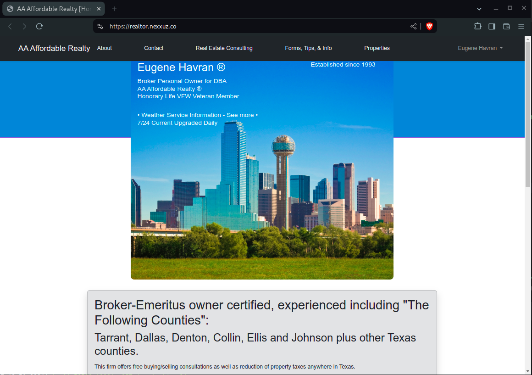532x375 pixels.
Task: Close the AA Affordable Realty tab
Action: tap(99, 9)
